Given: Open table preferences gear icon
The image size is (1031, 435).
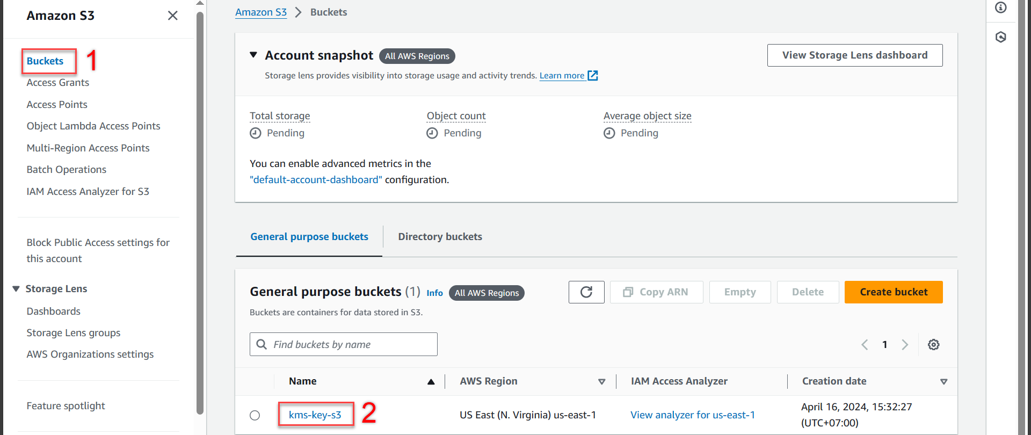Looking at the screenshot, I should click(x=933, y=345).
